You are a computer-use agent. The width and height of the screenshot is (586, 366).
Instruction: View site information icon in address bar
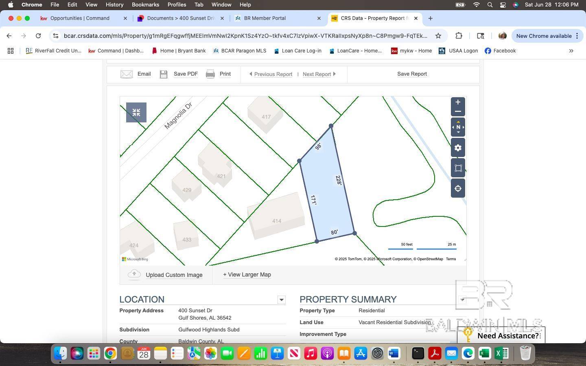(56, 36)
